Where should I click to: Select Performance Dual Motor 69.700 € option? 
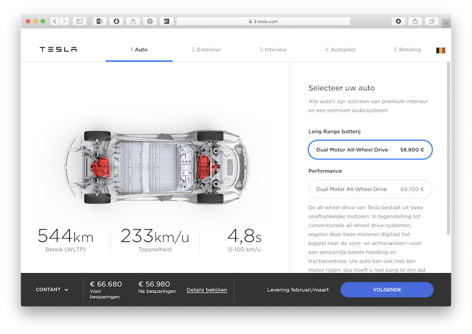(370, 189)
